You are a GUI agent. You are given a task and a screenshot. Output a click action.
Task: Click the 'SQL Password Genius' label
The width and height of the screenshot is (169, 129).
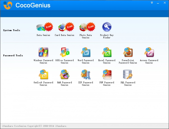tap(128, 84)
